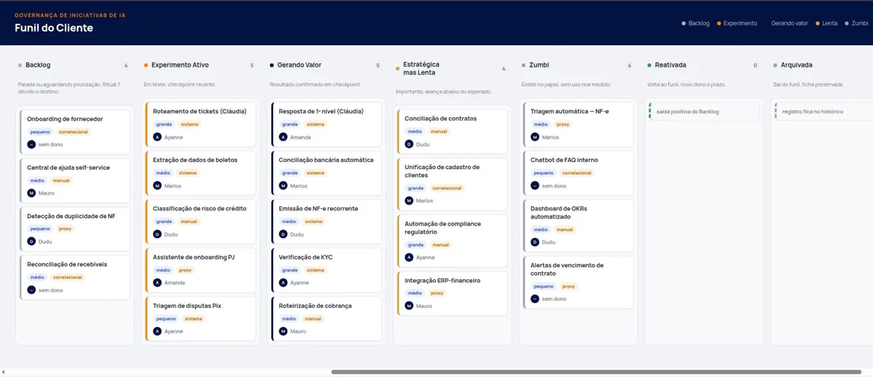Open the Roteamento de tickets (Cláudia) card title

(x=200, y=111)
